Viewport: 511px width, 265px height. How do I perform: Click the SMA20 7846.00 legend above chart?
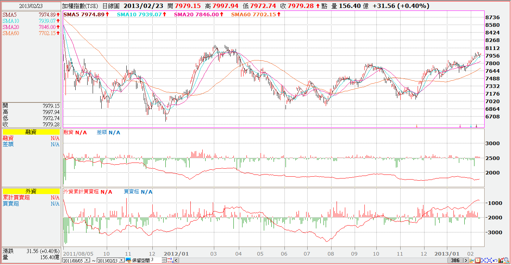tap(198, 14)
